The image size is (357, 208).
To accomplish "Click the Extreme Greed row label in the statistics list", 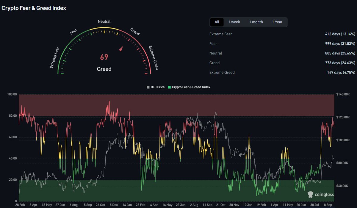I will [222, 72].
